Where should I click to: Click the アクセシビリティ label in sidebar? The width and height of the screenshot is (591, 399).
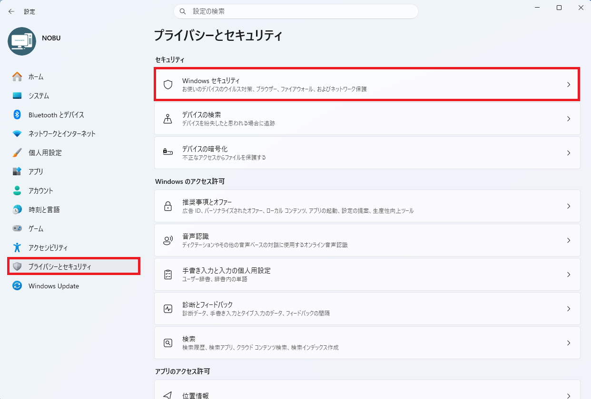point(48,247)
